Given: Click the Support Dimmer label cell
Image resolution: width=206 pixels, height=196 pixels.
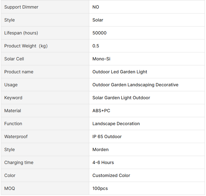Looking at the screenshot, I should coord(45,7).
